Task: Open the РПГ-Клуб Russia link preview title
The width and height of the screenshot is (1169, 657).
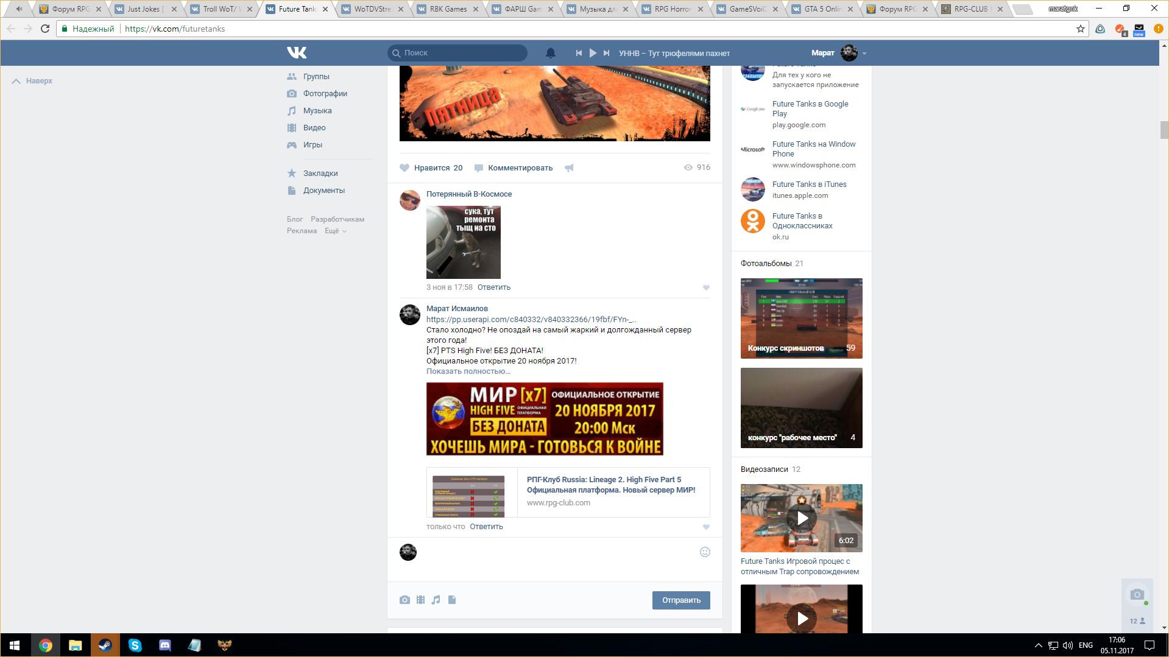Action: tap(611, 485)
